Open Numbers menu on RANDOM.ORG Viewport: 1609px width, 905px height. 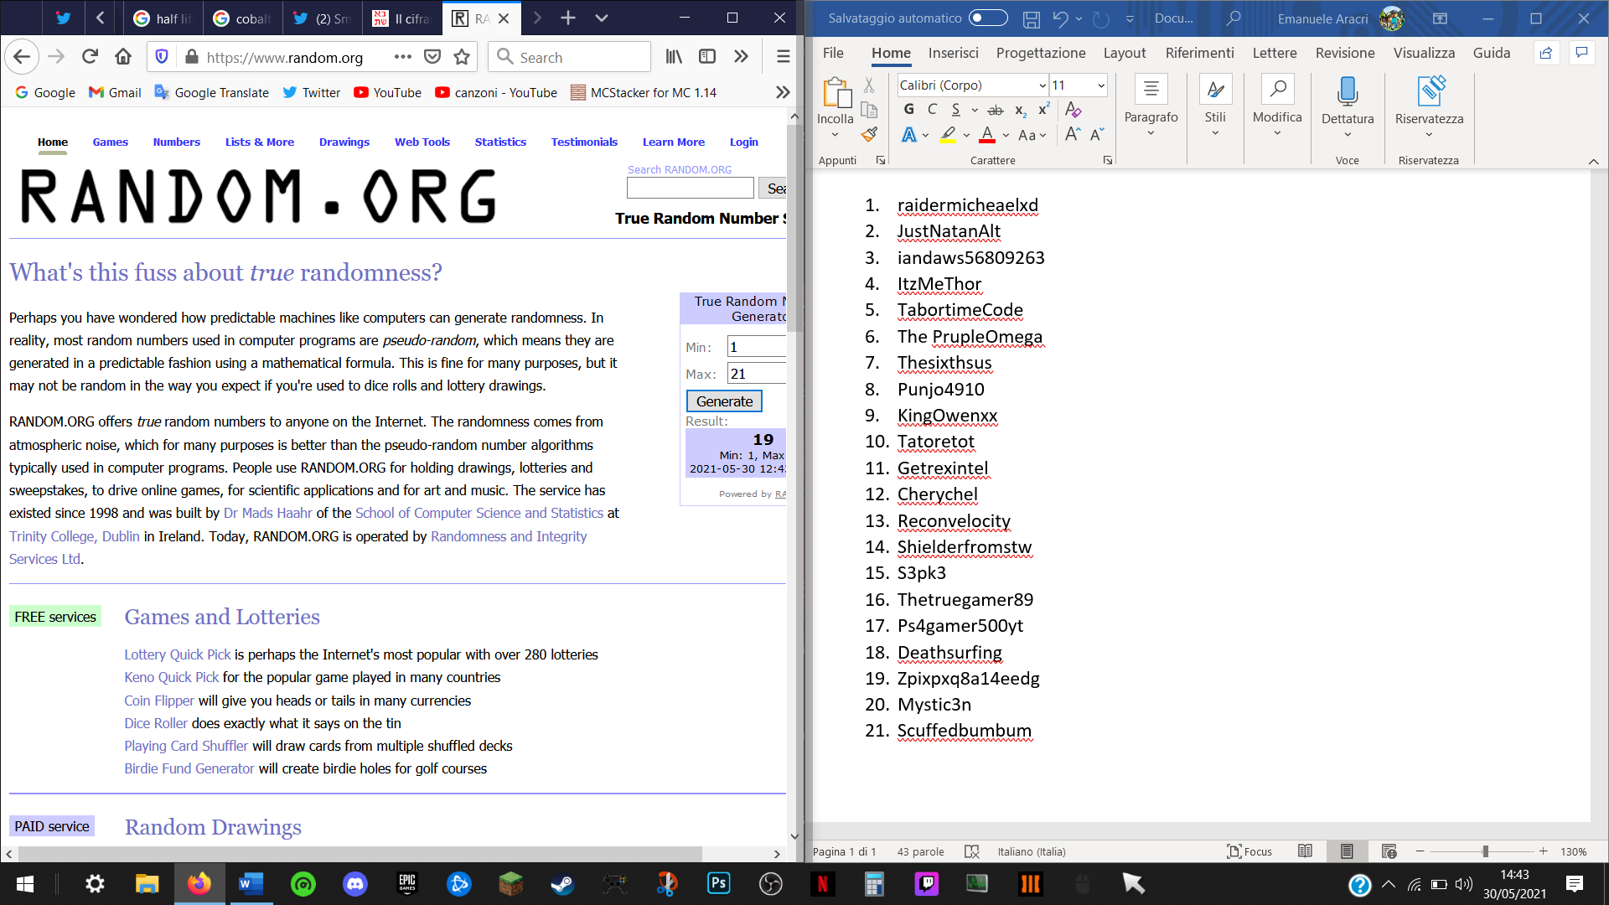(x=177, y=142)
